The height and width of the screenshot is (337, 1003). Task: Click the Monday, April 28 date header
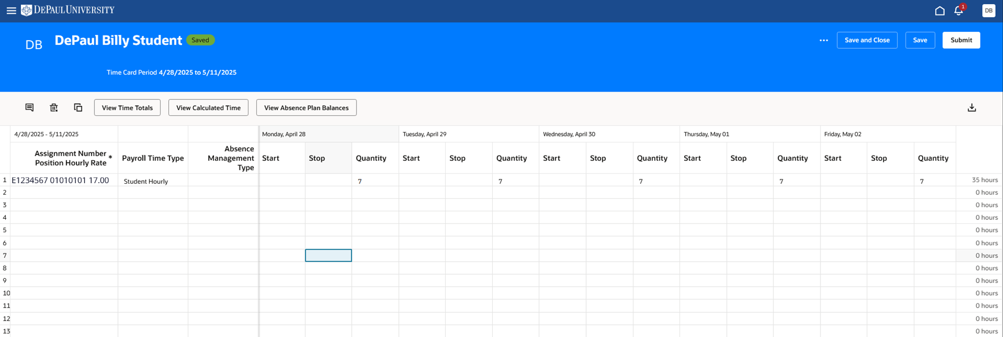tap(329, 134)
